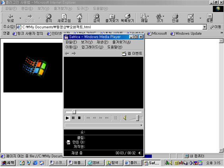Play the clip in Windows Media Player
The image size is (224, 168).
tap(67, 118)
